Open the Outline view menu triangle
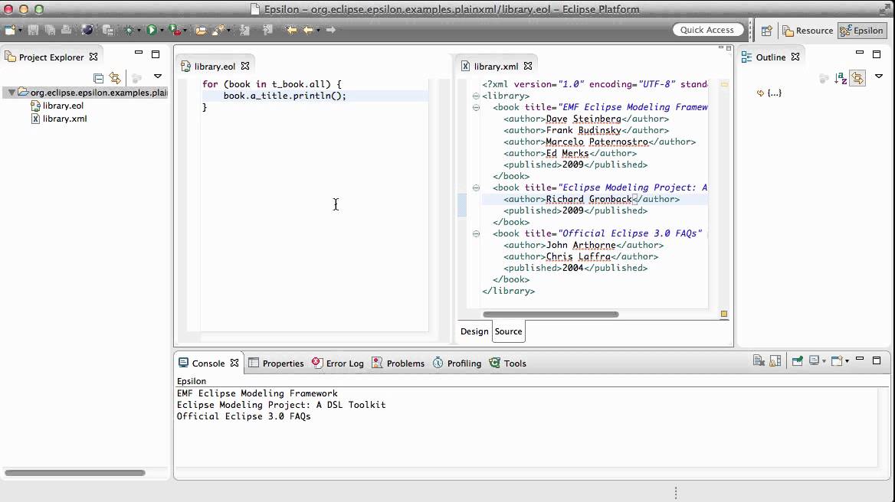 tap(879, 76)
